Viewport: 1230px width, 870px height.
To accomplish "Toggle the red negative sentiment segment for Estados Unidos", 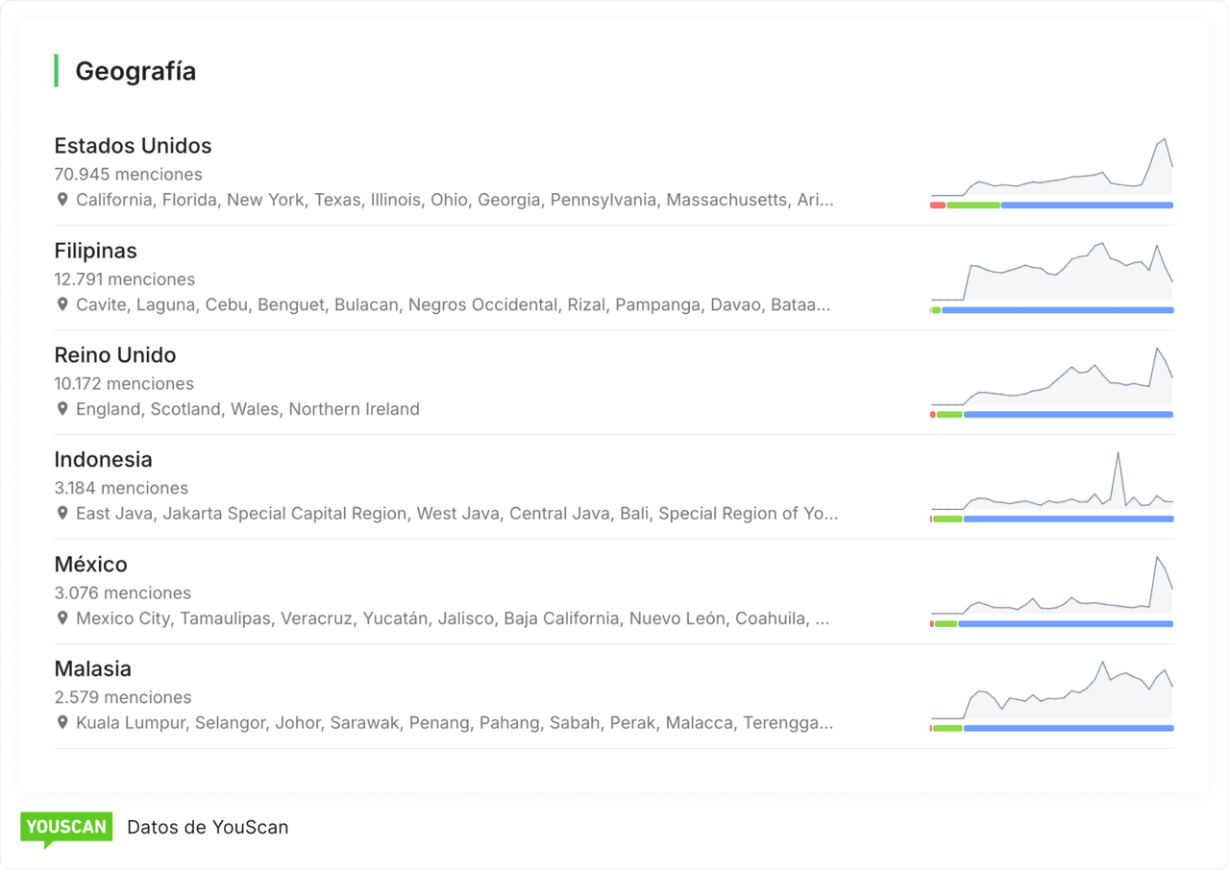I will pos(937,205).
